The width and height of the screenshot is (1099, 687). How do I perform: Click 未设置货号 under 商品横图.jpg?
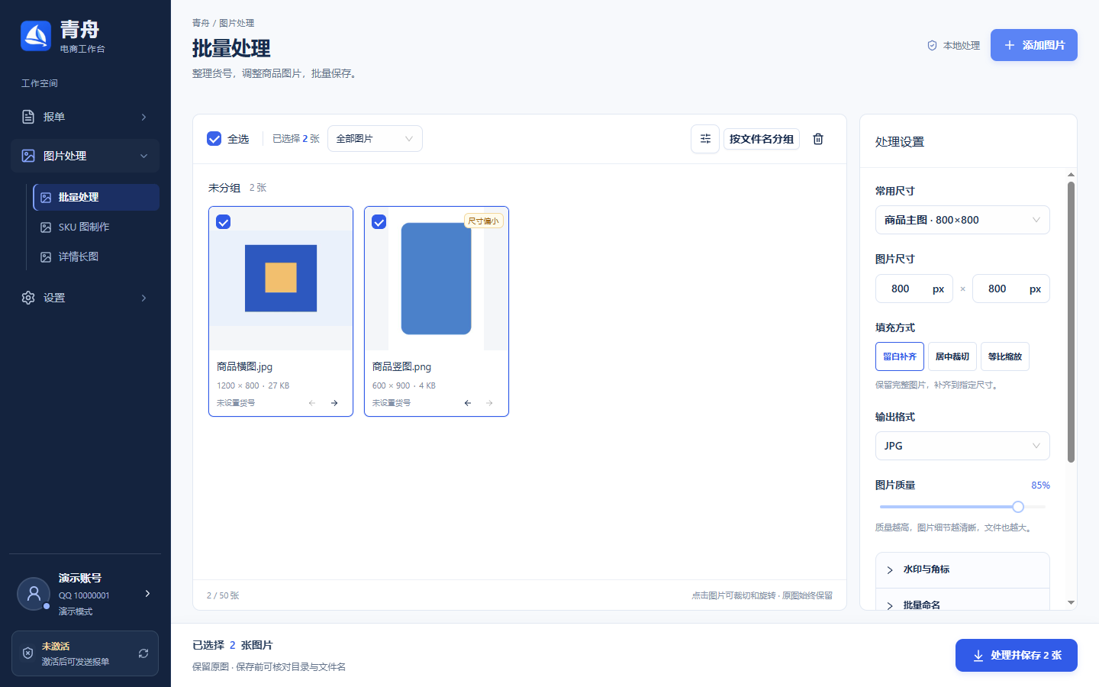236,403
